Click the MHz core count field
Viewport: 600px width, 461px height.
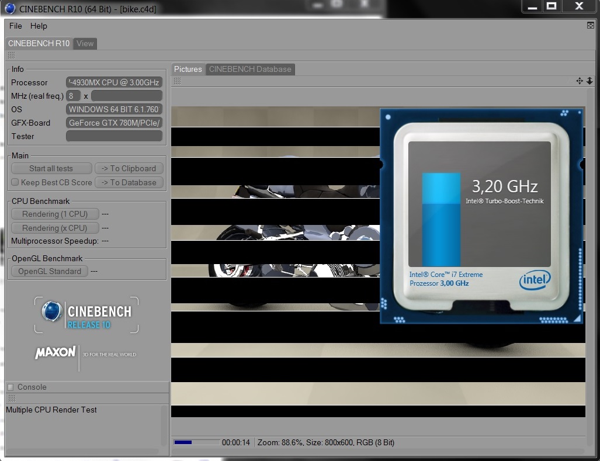pos(73,96)
